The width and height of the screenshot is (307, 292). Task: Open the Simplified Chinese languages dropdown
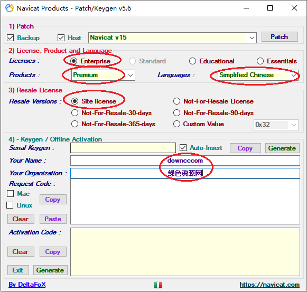[293, 76]
